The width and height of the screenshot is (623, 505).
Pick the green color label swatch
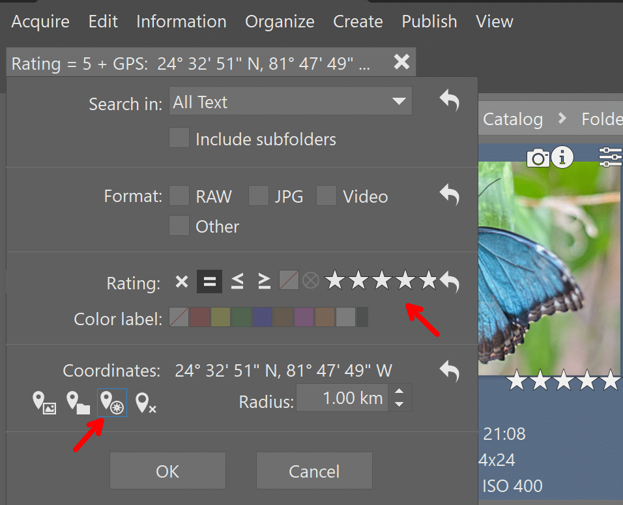tap(242, 317)
